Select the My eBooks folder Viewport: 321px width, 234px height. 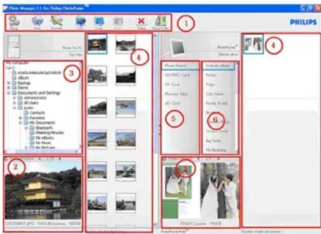click(x=42, y=138)
